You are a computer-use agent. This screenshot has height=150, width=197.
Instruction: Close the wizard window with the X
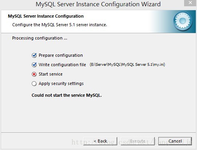190,3
